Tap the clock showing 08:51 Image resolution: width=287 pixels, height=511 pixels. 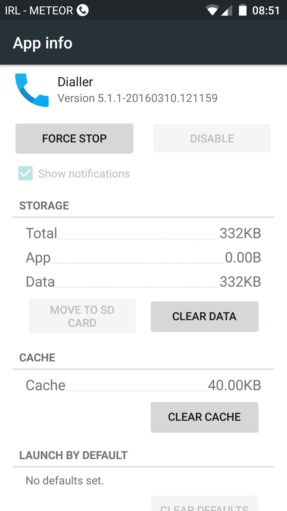266,11
